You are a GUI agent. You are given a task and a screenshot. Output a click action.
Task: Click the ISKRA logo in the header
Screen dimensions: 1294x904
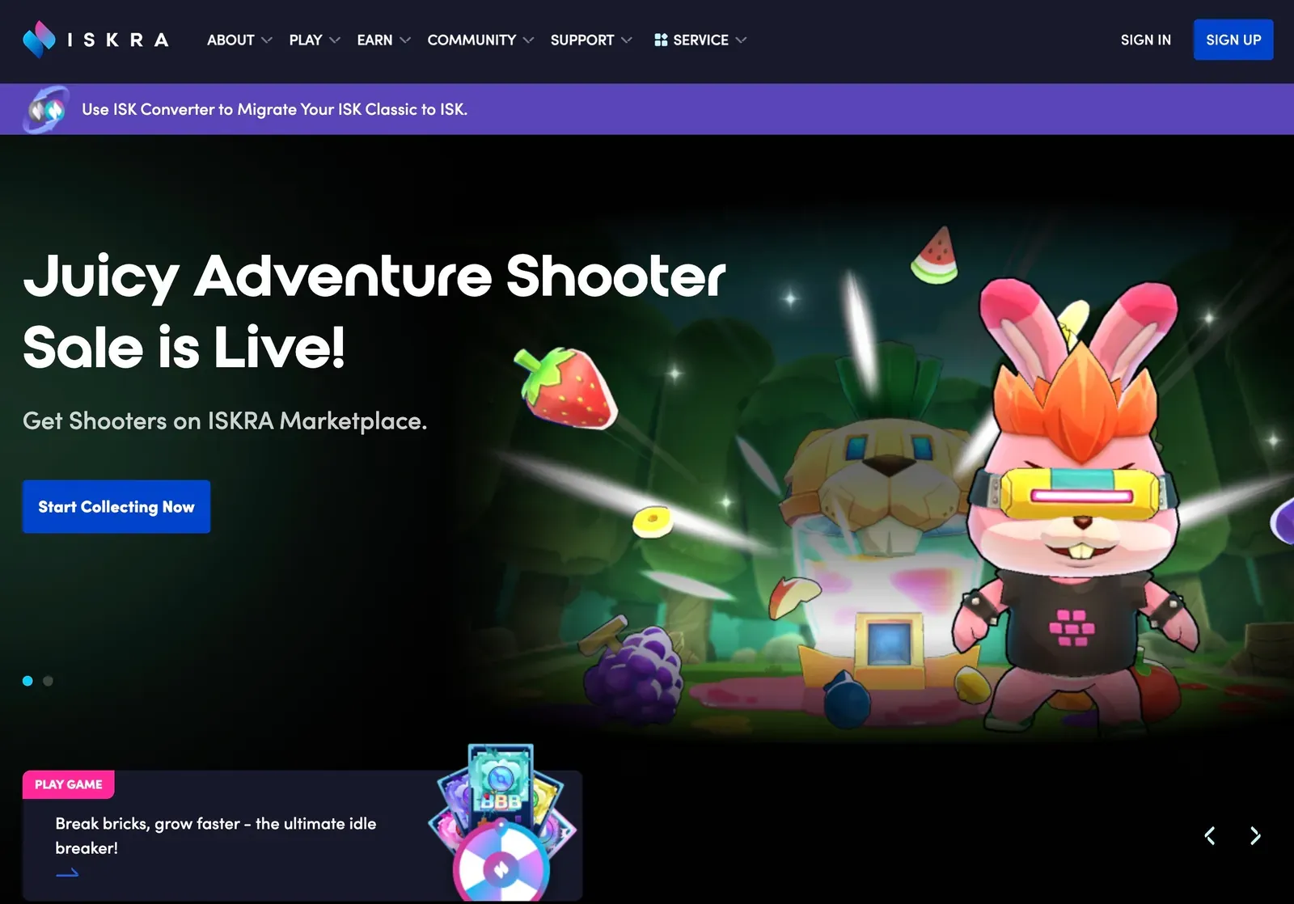point(96,40)
